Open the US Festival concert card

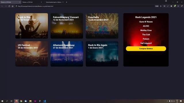pyautogui.click(x=32, y=54)
